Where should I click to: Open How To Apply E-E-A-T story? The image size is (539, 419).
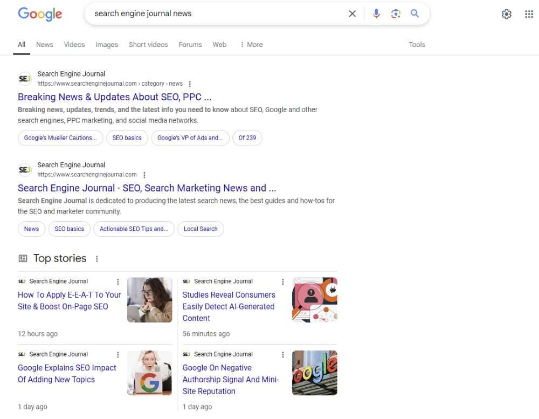69,301
